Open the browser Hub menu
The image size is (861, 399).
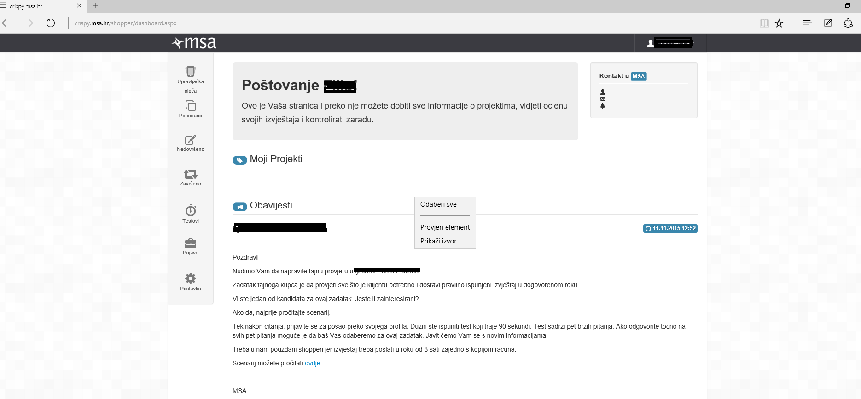(x=807, y=23)
